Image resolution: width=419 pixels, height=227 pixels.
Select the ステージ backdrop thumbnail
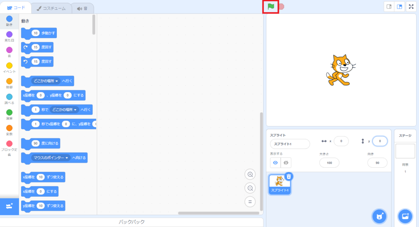(405, 151)
